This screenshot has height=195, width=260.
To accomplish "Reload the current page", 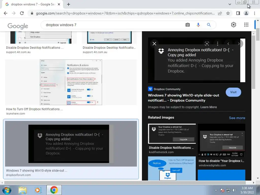I will (22, 13).
